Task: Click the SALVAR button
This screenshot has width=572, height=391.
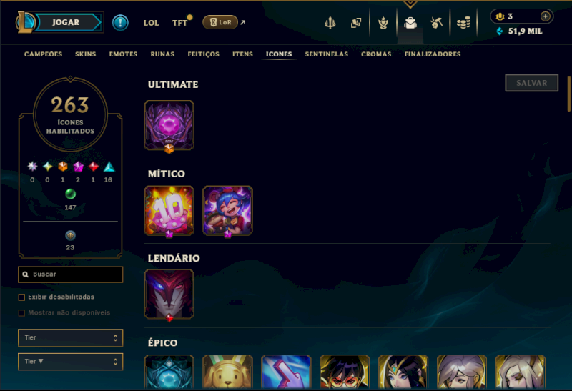Action: (x=531, y=83)
